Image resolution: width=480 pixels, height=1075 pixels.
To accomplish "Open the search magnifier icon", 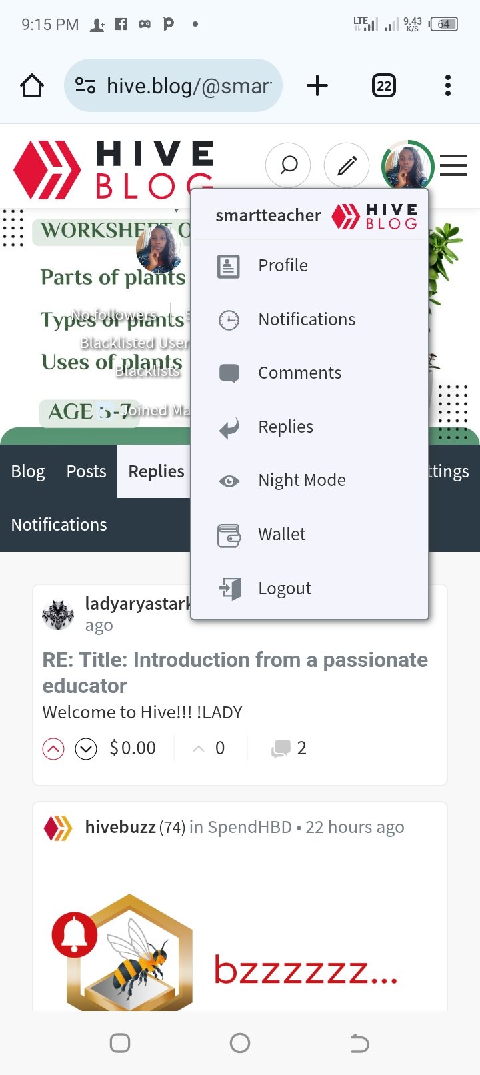I will [x=288, y=165].
